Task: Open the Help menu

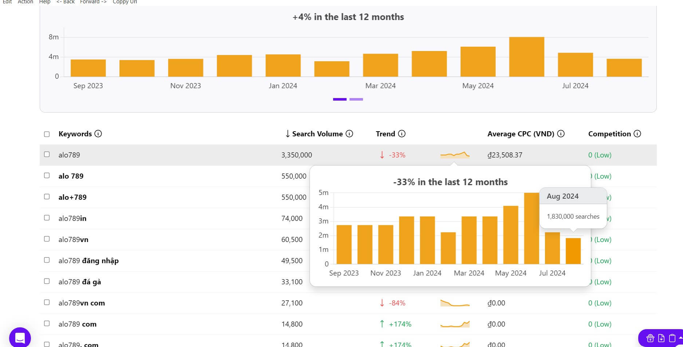Action: [45, 2]
